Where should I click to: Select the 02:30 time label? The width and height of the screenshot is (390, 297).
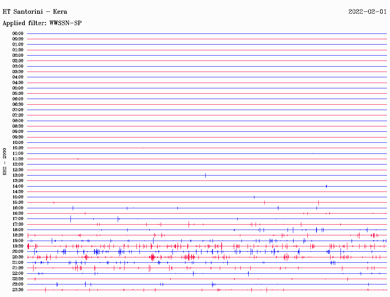[x=18, y=61]
